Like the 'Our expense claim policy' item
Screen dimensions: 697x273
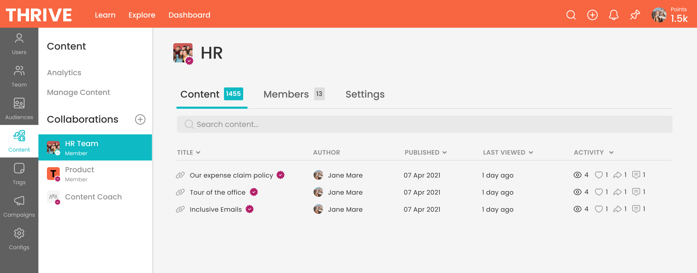pyautogui.click(x=599, y=175)
